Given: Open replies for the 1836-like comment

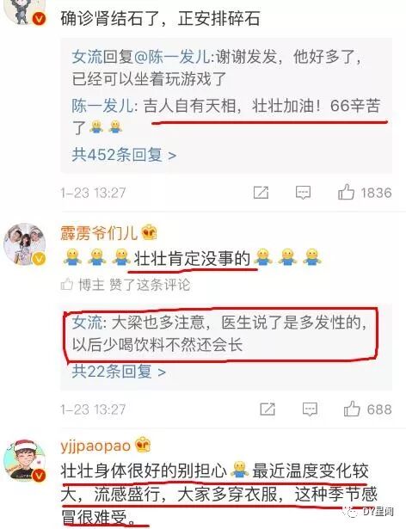Looking at the screenshot, I should click(x=303, y=193).
